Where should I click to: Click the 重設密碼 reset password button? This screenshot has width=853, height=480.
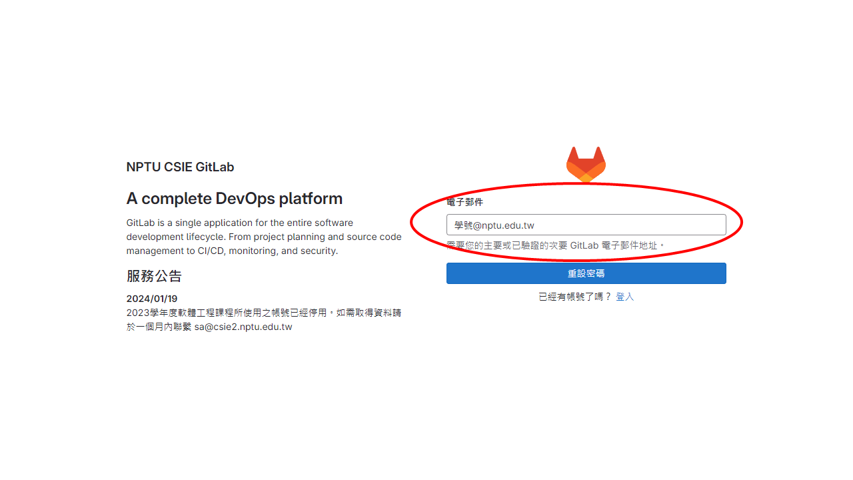point(586,273)
